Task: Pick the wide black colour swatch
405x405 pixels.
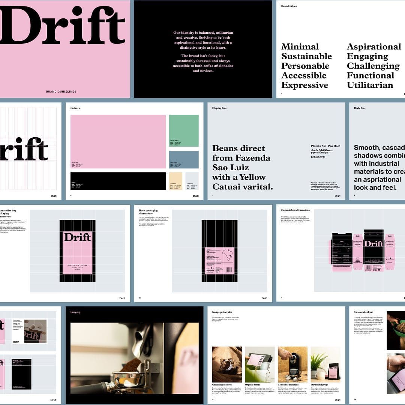Action: [118, 181]
